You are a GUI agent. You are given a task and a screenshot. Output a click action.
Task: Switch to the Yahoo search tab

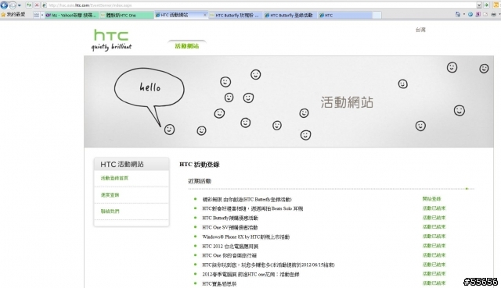[72, 15]
